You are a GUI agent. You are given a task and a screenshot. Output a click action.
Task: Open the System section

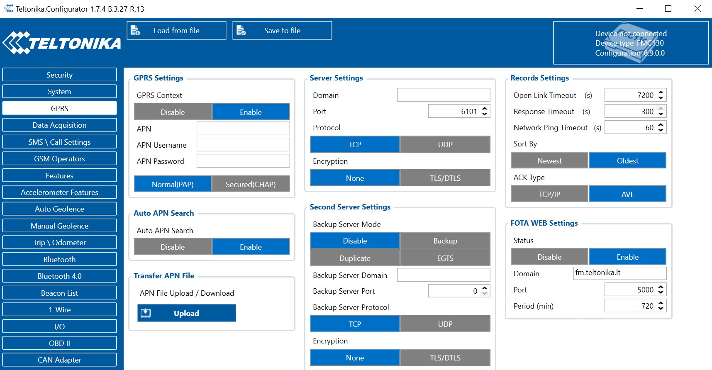[x=59, y=91]
